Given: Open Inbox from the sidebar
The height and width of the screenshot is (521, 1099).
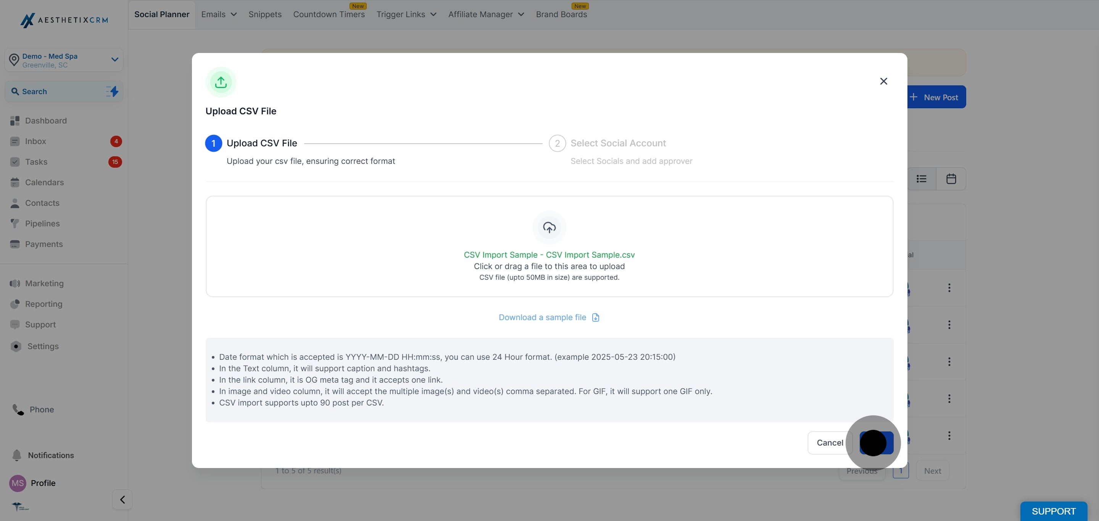Looking at the screenshot, I should (x=35, y=141).
